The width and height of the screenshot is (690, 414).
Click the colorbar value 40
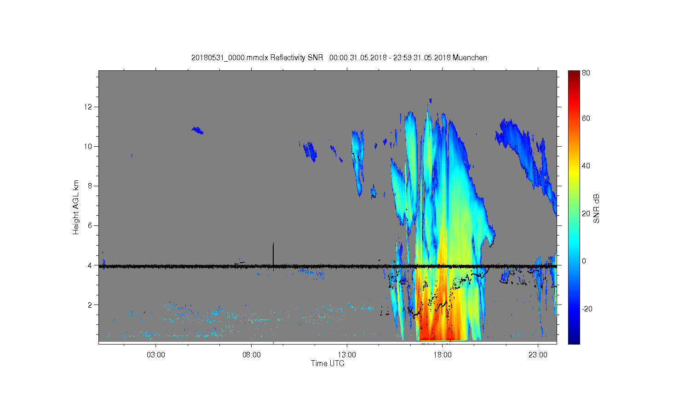(586, 166)
